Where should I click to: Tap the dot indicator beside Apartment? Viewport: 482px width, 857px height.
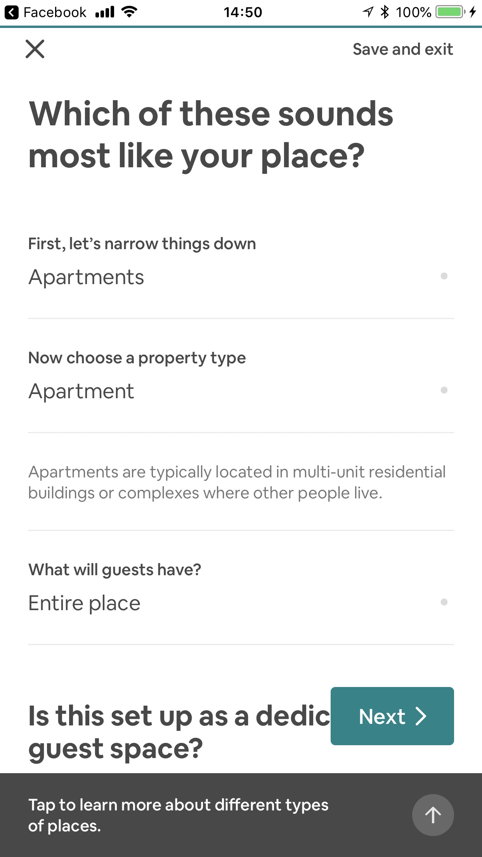click(x=444, y=390)
